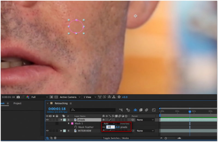Open the Active Camera dropdown
Screen dimensions: 218x142
pos(70,97)
